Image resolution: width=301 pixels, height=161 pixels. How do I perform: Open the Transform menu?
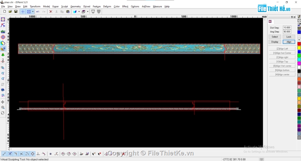coord(35,6)
